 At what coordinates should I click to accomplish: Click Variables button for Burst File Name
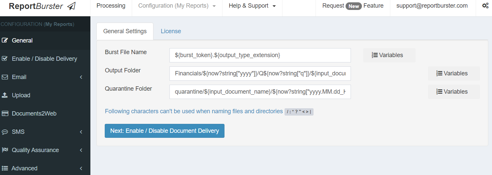click(389, 55)
